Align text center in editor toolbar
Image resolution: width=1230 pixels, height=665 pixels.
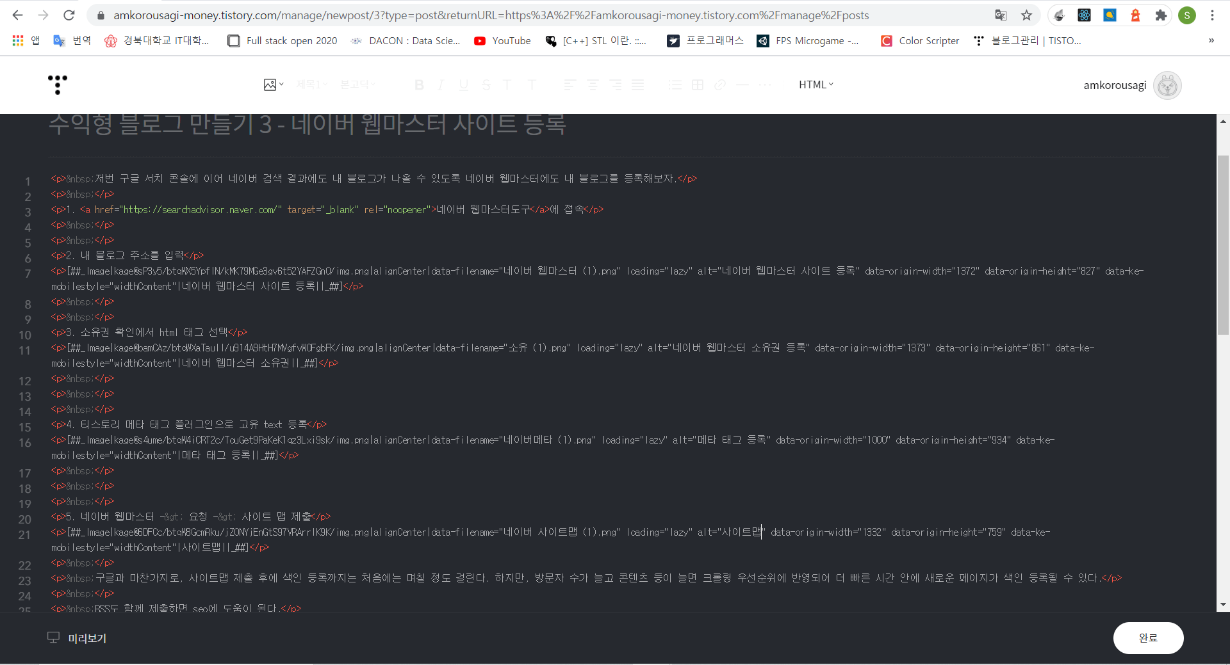593,84
